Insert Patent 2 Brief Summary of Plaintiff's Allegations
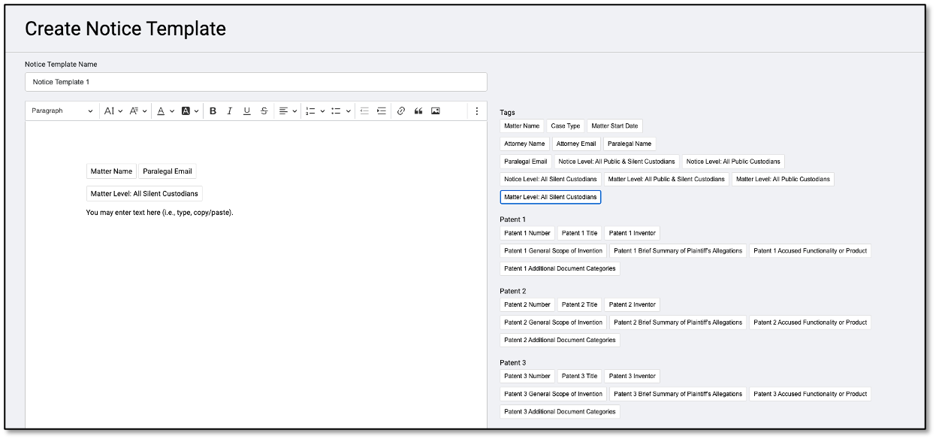The height and width of the screenshot is (439, 936). (678, 322)
